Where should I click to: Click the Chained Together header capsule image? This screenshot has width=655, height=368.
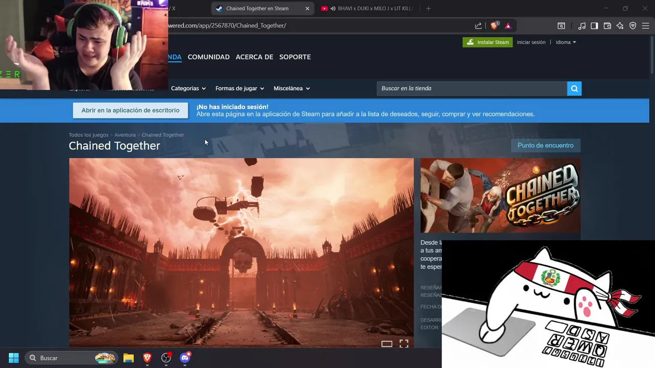500,195
